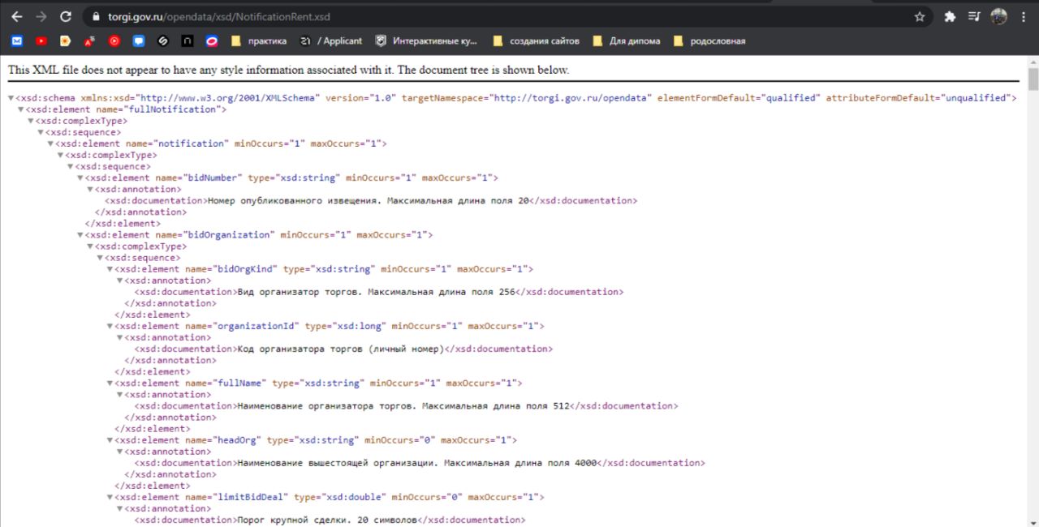Open the yellow tag bookmark icon
The height and width of the screenshot is (527, 1039).
pyautogui.click(x=66, y=41)
